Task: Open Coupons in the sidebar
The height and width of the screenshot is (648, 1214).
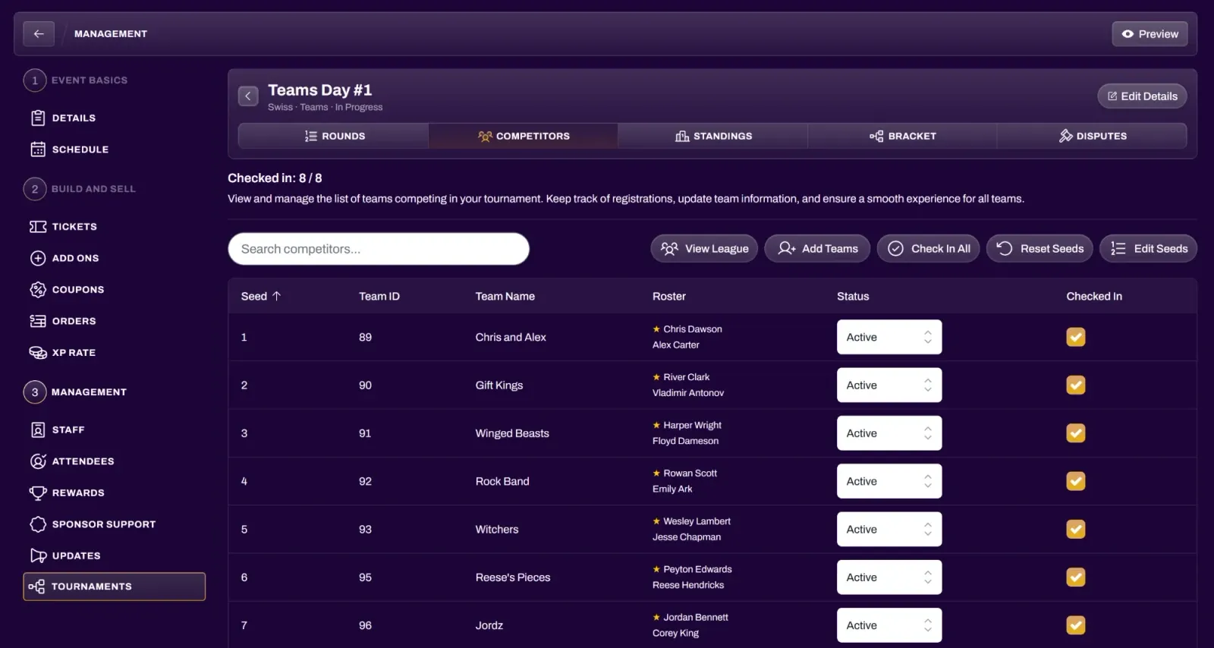Action: 68,289
